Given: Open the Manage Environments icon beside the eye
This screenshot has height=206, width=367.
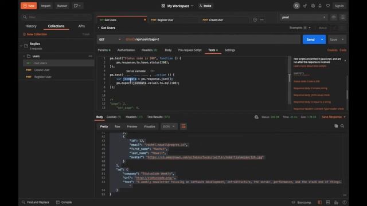Looking at the screenshot, I should coord(343,17).
